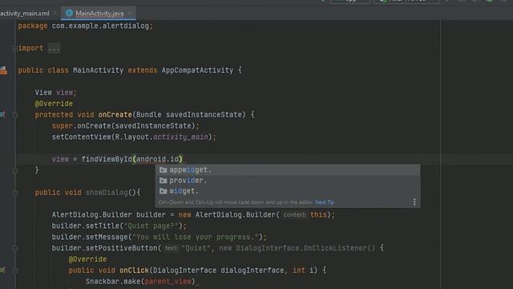Click the savedInstanceState parameter in onCreate signature
The height and width of the screenshot is (289, 513).
coord(204,115)
